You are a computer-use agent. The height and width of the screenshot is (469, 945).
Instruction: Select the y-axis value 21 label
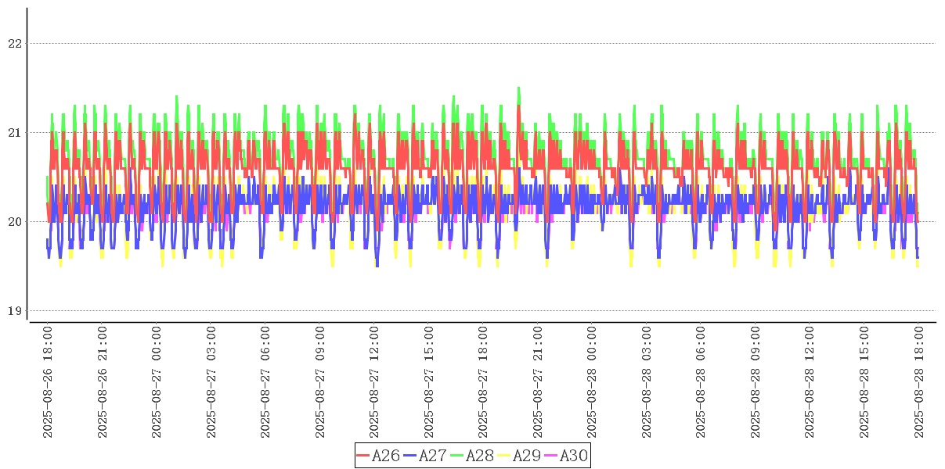coord(15,133)
